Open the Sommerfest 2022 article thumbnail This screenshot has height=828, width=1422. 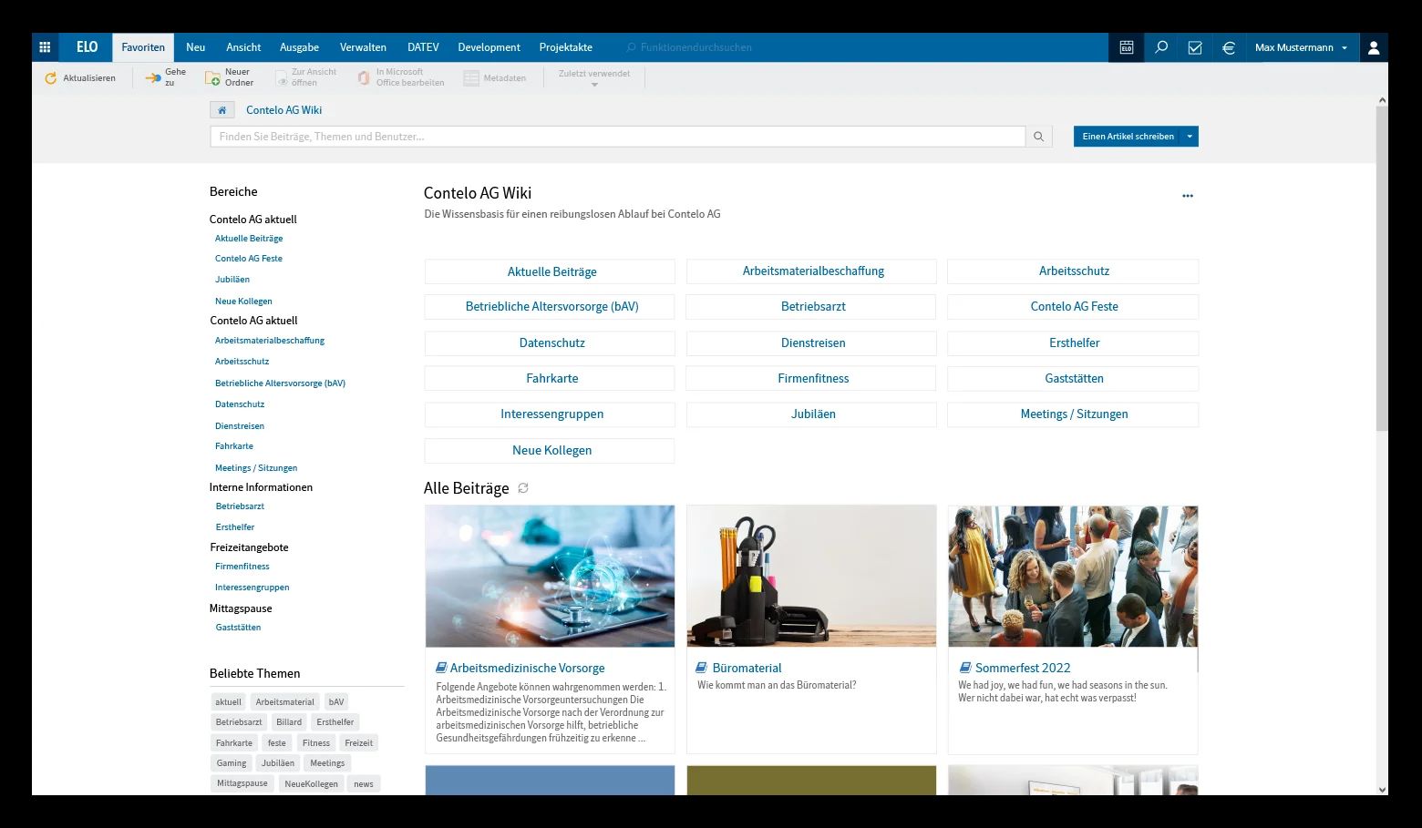[x=1073, y=577]
